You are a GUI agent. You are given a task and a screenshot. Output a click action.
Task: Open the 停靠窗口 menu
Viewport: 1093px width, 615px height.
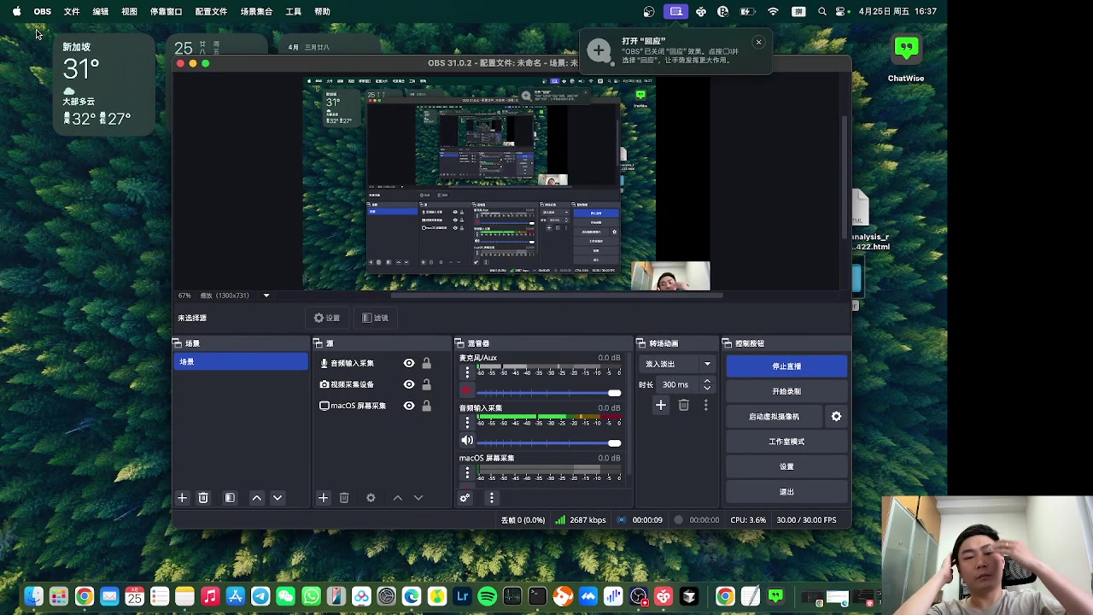[166, 11]
